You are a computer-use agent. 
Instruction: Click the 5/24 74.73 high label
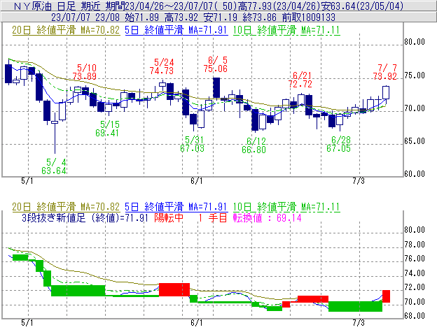click(x=162, y=66)
